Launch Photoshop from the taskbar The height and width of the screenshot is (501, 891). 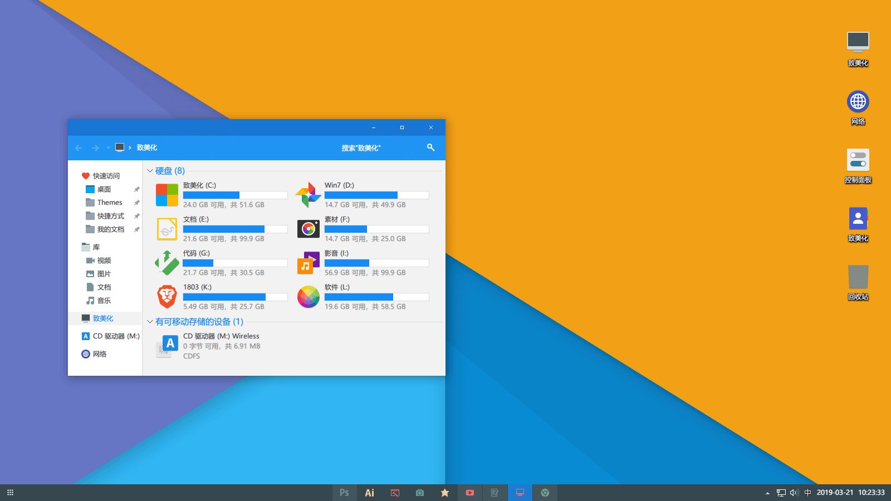click(344, 493)
